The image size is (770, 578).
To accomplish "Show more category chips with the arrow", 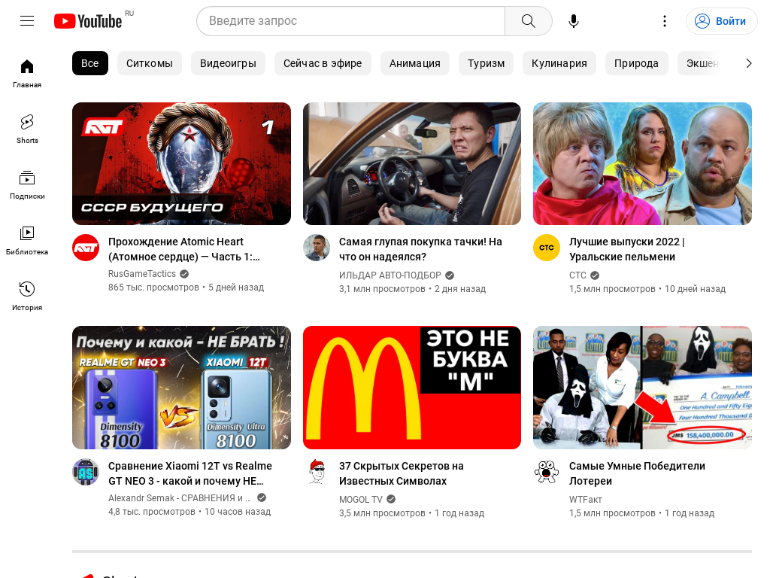I will [x=748, y=63].
